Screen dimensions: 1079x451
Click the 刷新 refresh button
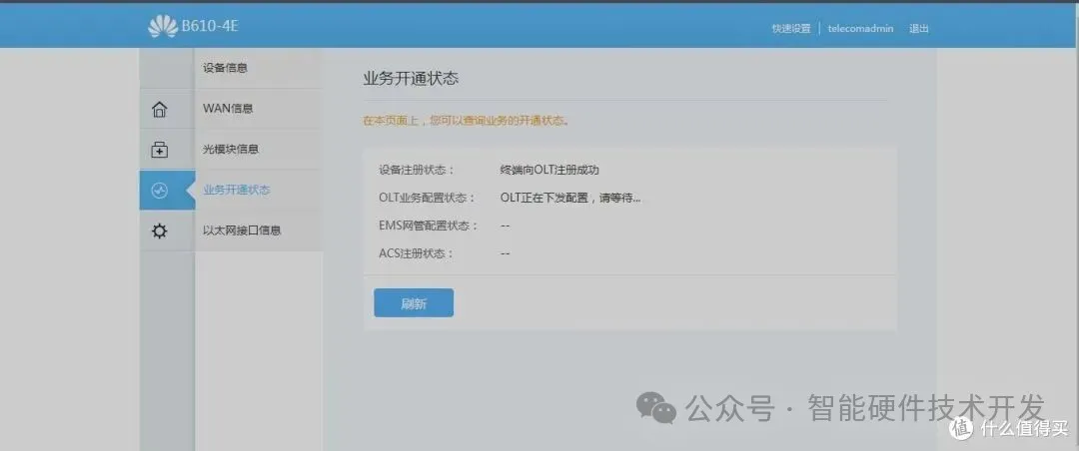click(414, 303)
